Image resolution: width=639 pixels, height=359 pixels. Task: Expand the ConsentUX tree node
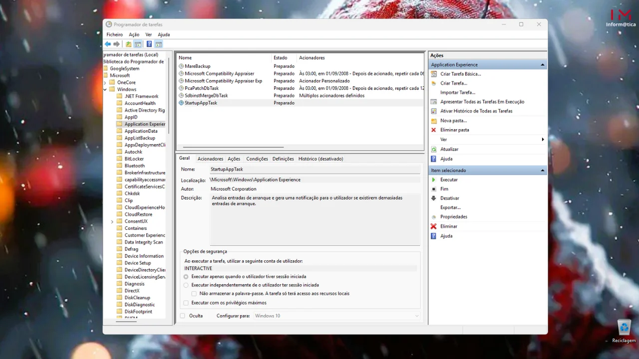[x=112, y=221]
